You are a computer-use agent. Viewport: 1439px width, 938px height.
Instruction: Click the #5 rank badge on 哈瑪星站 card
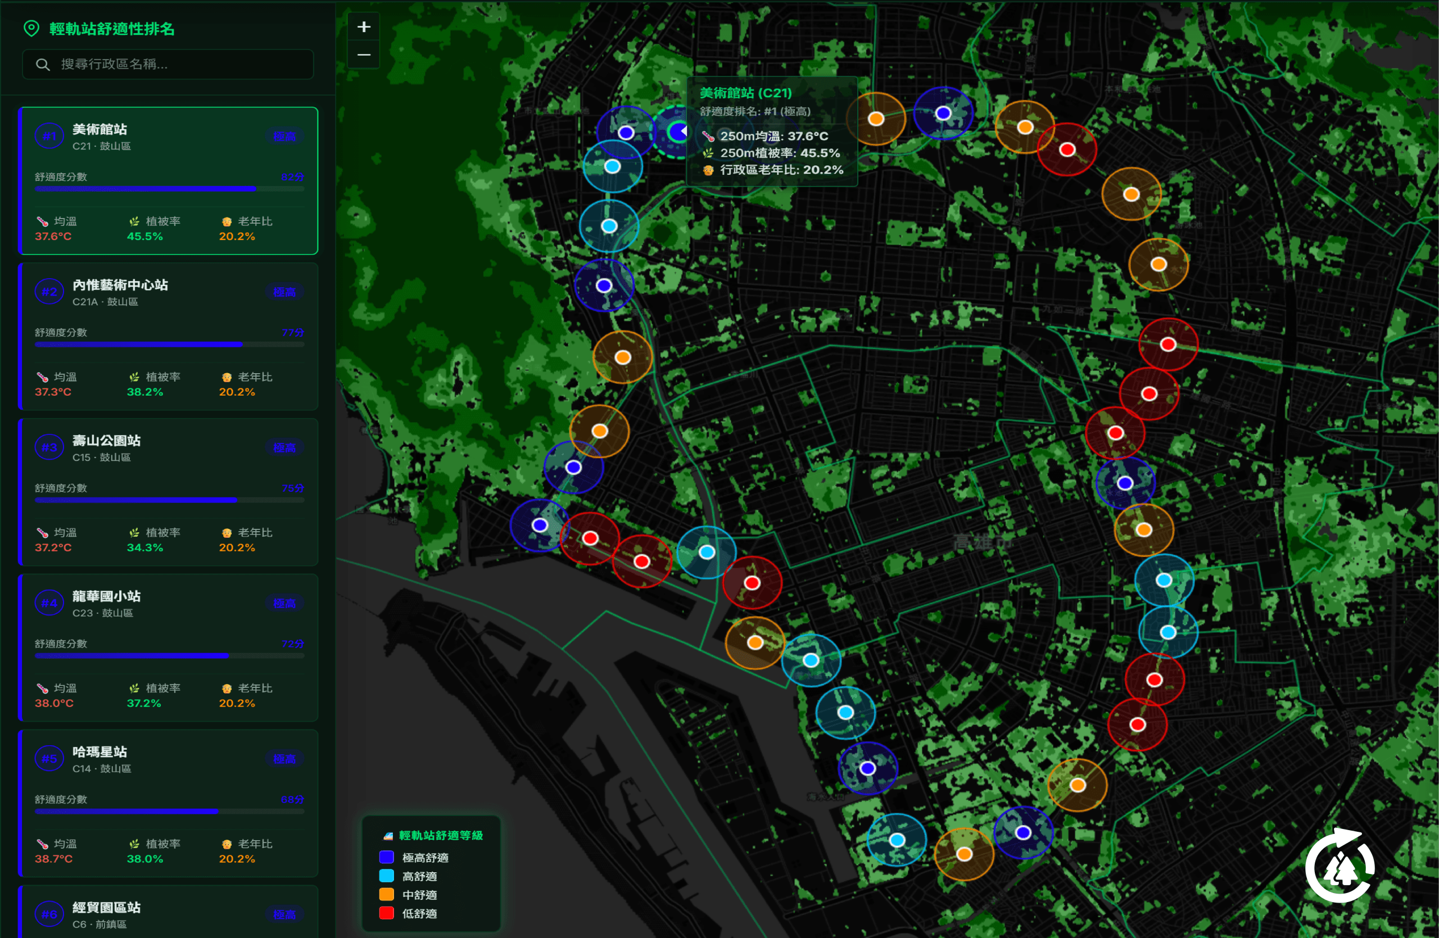[49, 759]
